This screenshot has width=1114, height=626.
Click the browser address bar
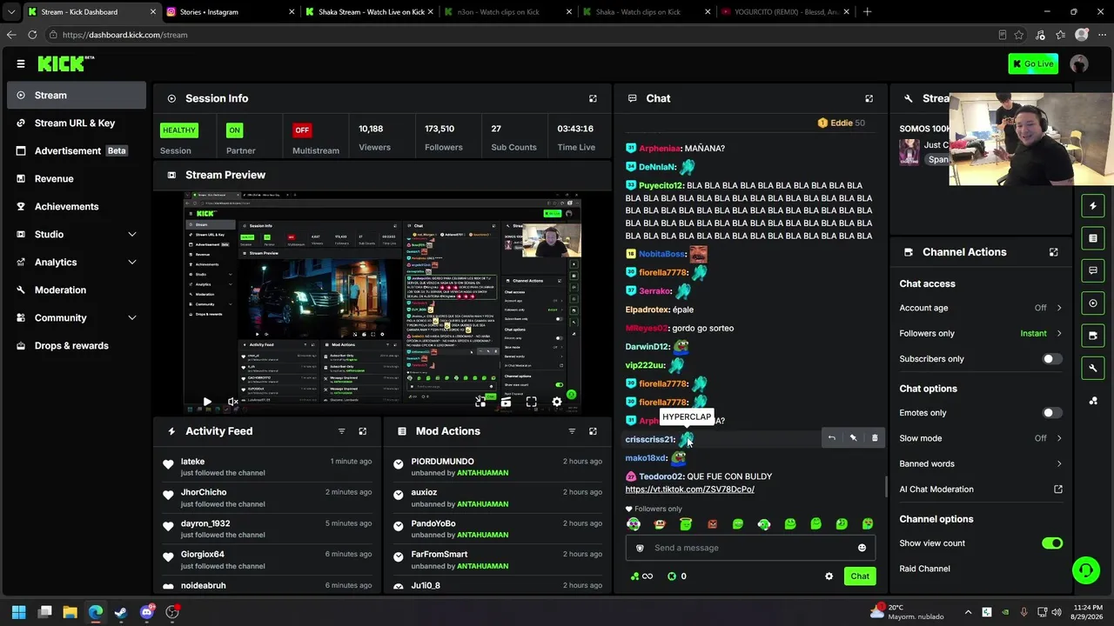pos(522,35)
